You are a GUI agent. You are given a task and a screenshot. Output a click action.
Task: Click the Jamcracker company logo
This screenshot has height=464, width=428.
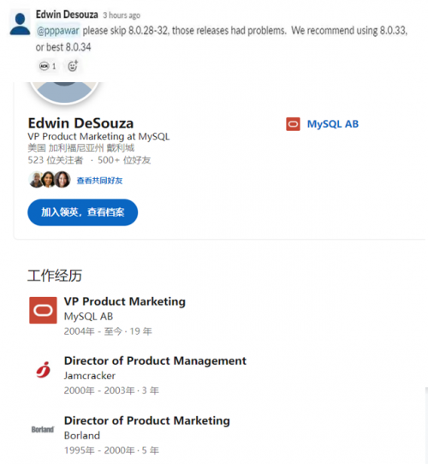point(43,370)
